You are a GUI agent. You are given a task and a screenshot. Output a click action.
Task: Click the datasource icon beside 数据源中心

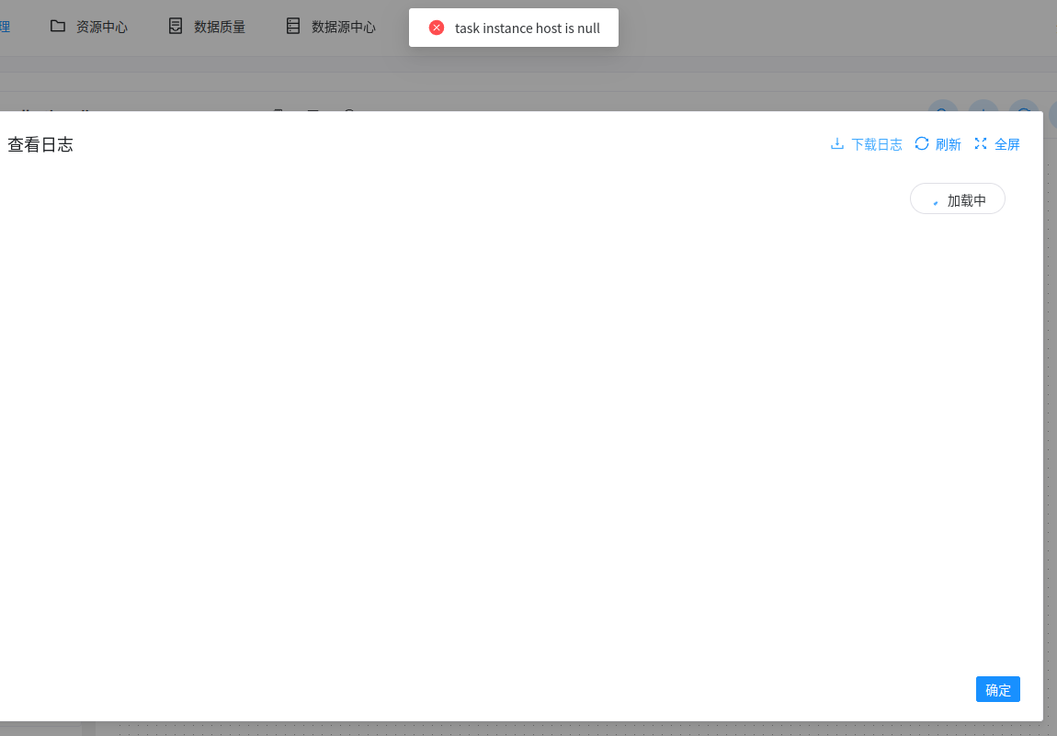293,26
